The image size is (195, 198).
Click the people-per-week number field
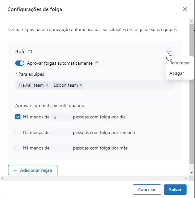pyautogui.click(x=61, y=132)
